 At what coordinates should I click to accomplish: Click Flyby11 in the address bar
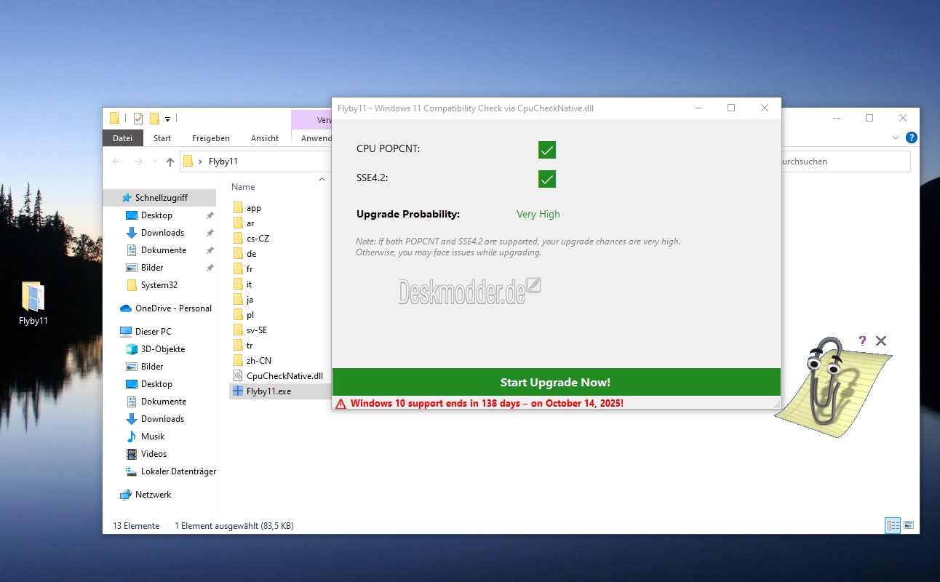coord(223,162)
